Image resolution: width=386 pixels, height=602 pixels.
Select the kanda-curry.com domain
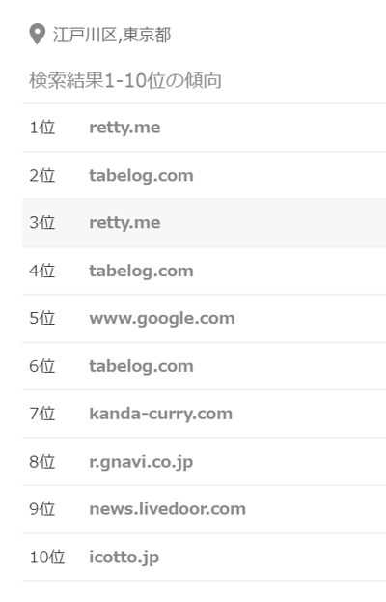160,415
